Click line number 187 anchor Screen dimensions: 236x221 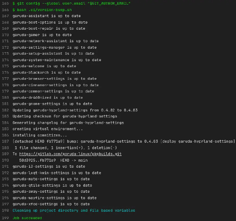[x=5, y=142]
